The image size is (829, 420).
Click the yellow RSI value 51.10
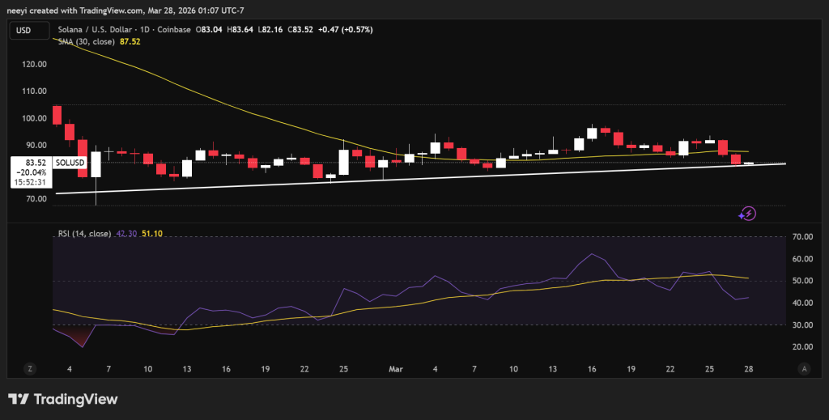pos(152,234)
